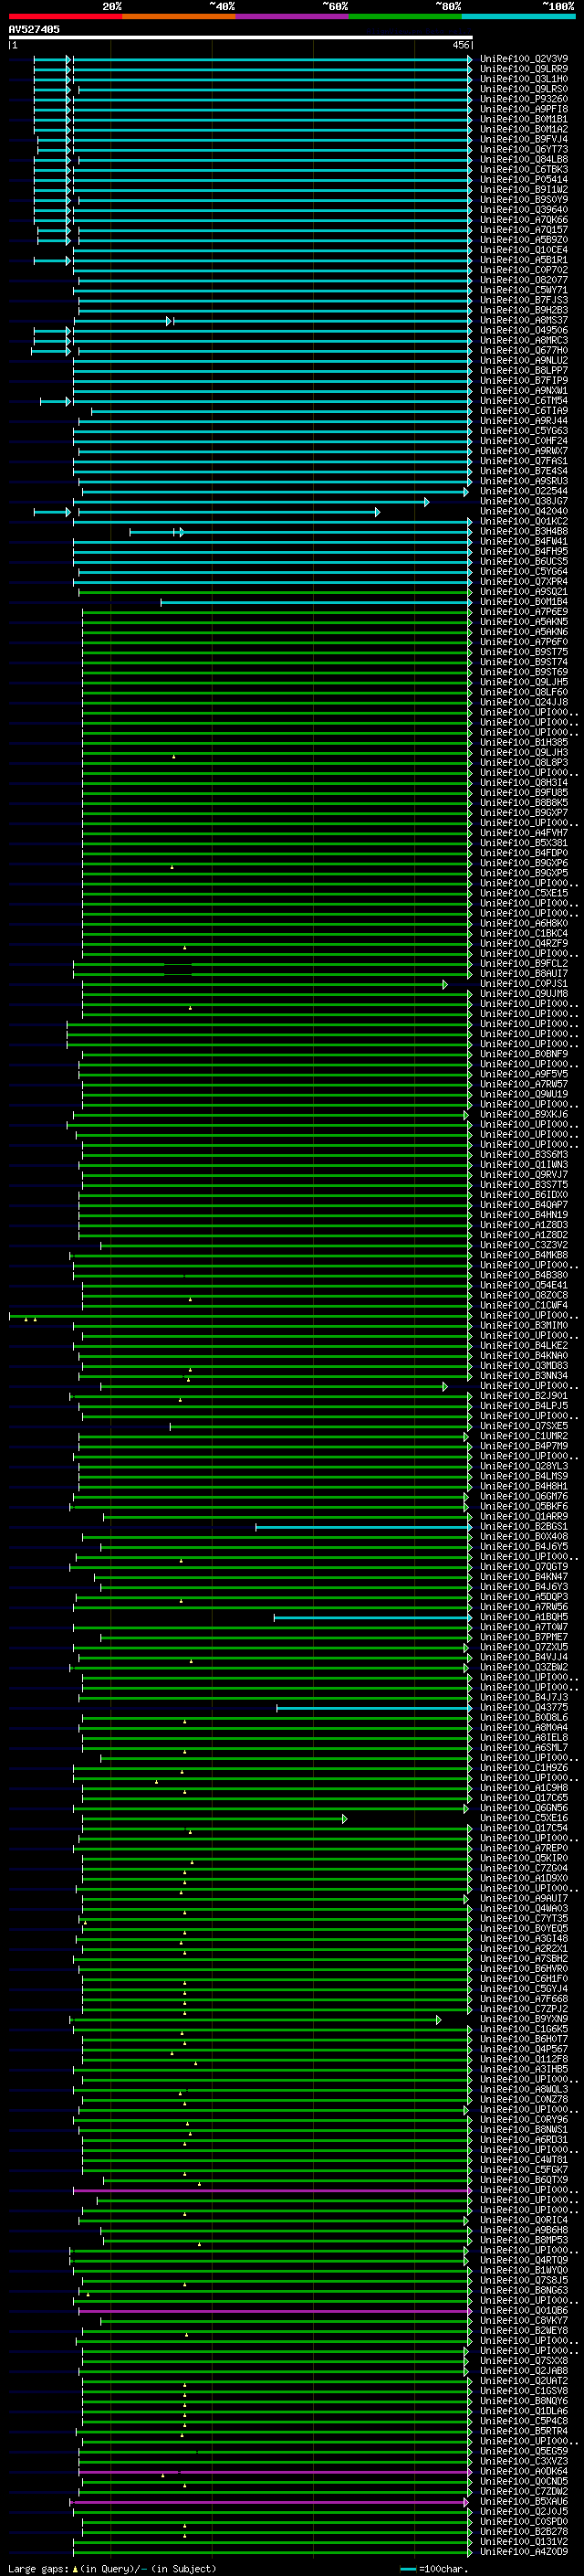Select the UniRef100_B7FJS3 label
Screen dimensions: 584x2576
pyautogui.click(x=524, y=300)
